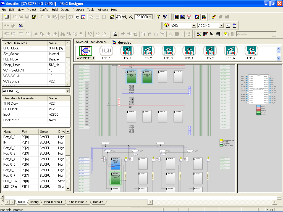The height and width of the screenshot is (212, 283).
Task: Click the Input parameter value ACB00
Action: [59, 115]
